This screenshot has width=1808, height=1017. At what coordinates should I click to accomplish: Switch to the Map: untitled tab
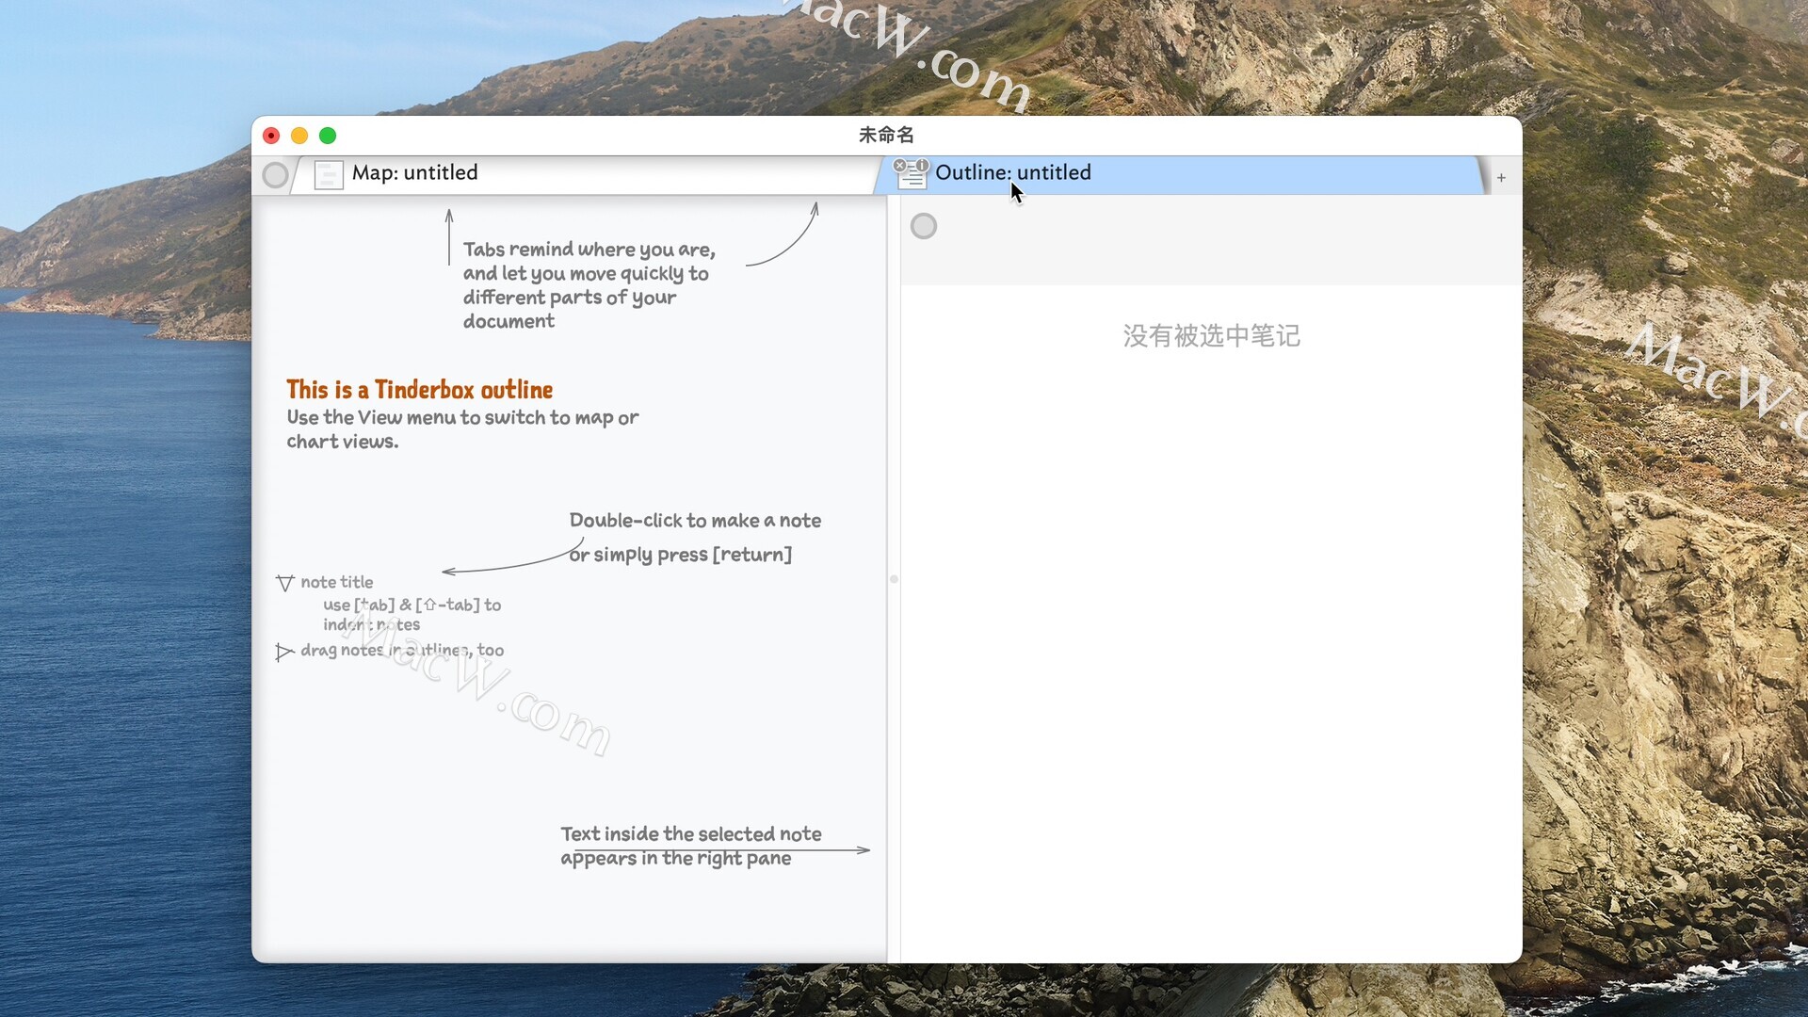click(584, 173)
